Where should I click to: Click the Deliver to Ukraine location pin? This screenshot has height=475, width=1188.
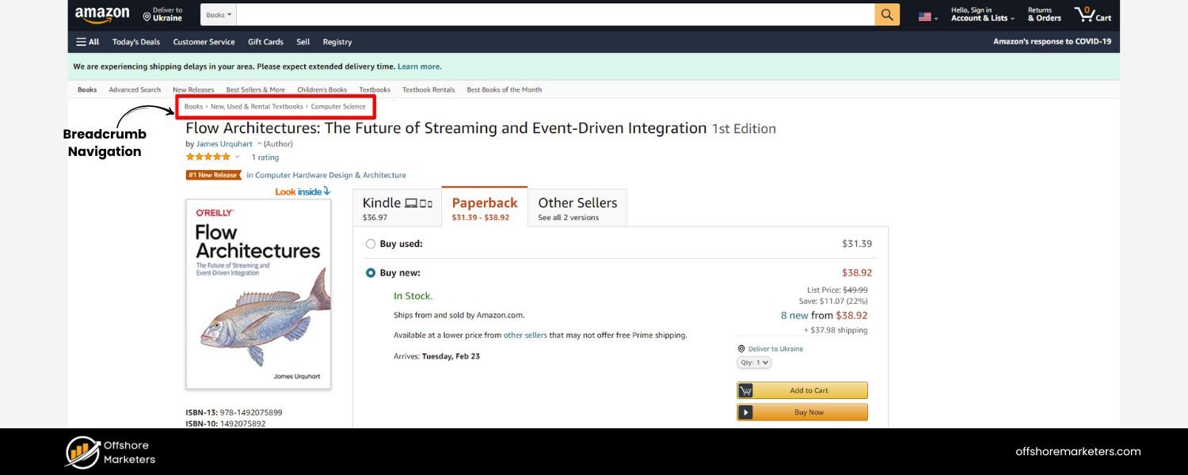pyautogui.click(x=147, y=16)
